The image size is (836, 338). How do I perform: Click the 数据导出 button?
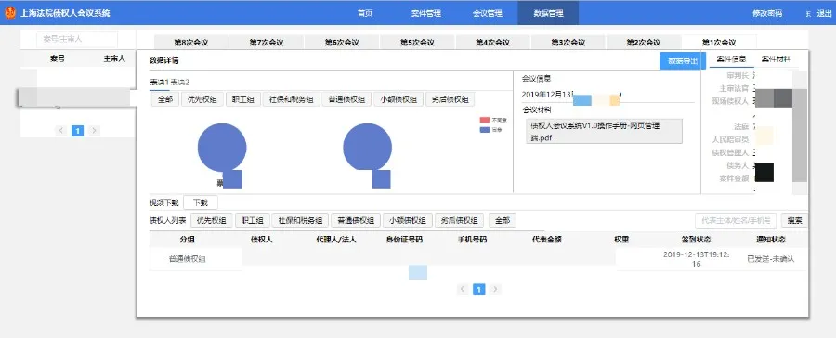pyautogui.click(x=683, y=60)
